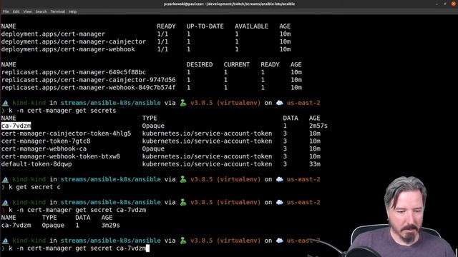The height and width of the screenshot is (257, 458).
Task: Click the CURRENT column header
Action: (237, 64)
